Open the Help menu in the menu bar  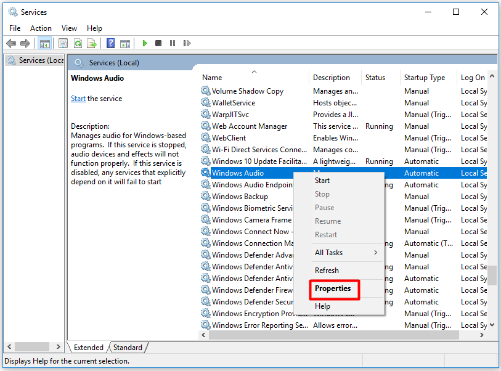[94, 28]
